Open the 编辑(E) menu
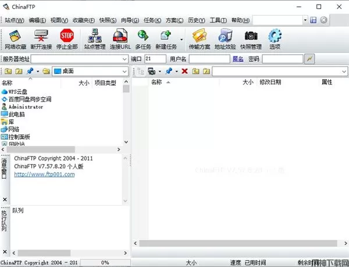349x267 pixels. point(37,20)
